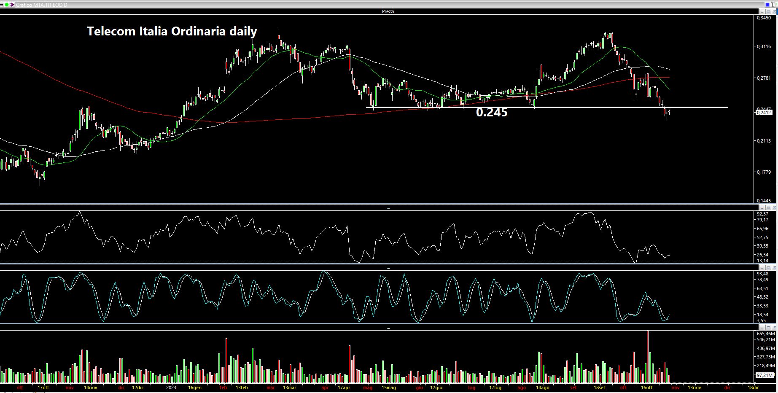The image size is (778, 393).
Task: Click the 0,1445 price axis label
Action: pyautogui.click(x=764, y=201)
